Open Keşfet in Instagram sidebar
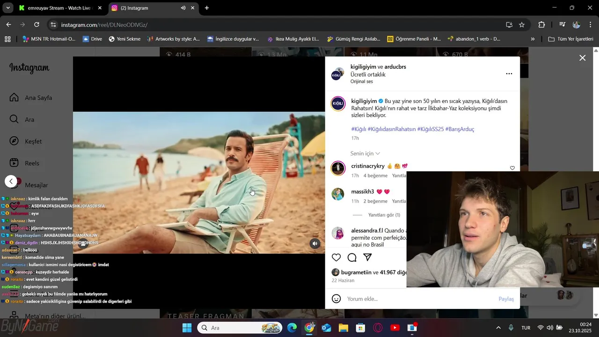 coord(26,141)
